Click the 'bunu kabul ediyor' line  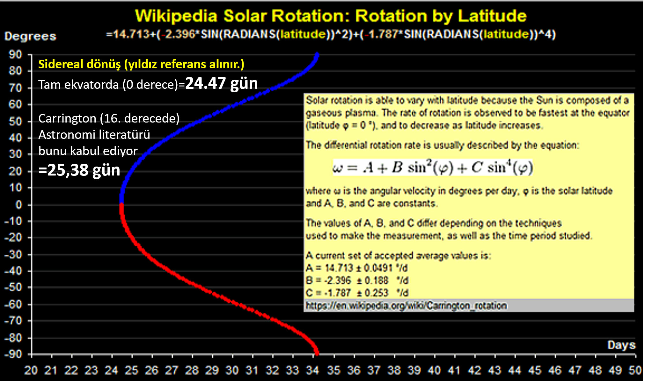[x=88, y=151]
